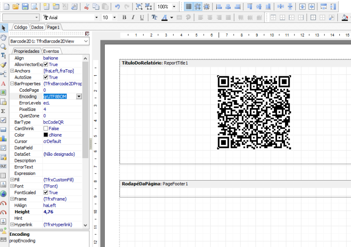351x247 pixels.
Task: Switch to the Código tab
Action: [x=21, y=27]
